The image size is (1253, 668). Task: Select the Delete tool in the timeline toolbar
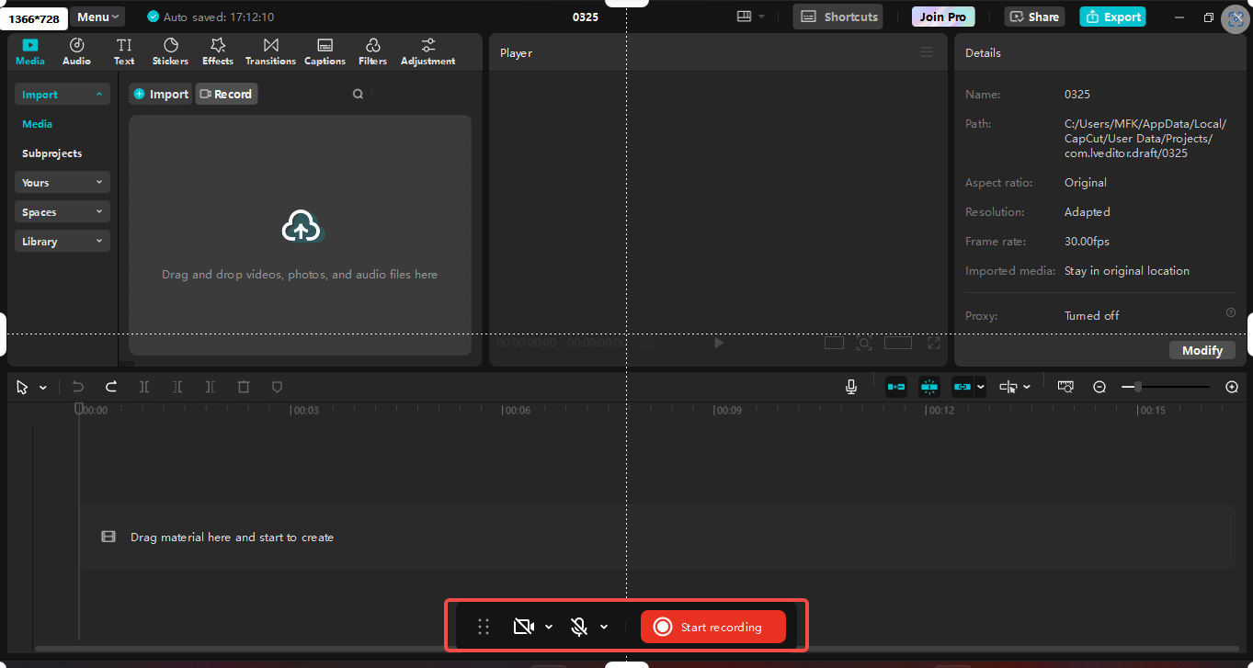point(243,386)
